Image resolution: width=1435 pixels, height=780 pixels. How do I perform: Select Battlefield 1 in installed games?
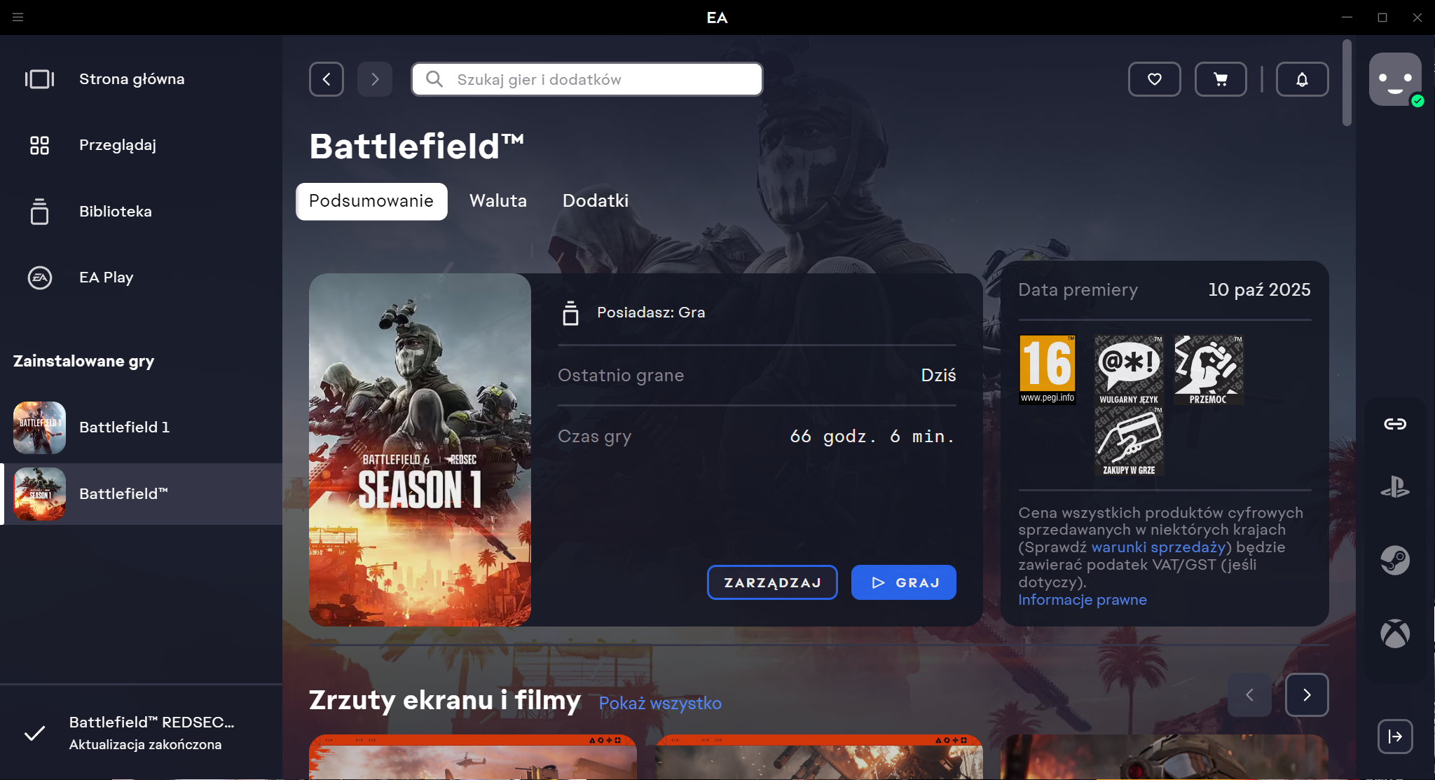124,427
